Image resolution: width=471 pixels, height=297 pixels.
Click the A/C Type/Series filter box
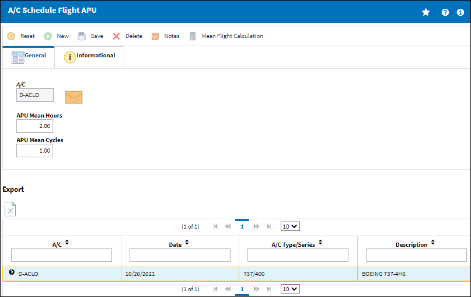coord(298,255)
